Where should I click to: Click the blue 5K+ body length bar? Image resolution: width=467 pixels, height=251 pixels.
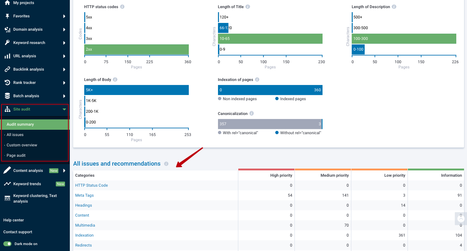pyautogui.click(x=137, y=90)
